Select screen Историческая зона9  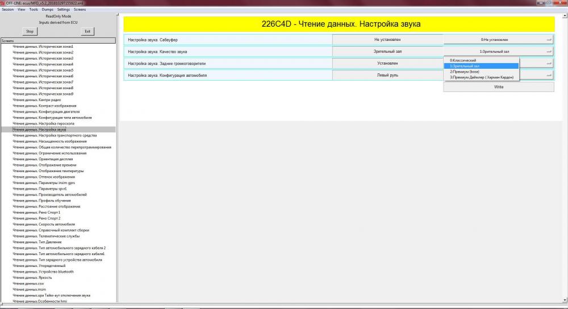tap(43, 94)
